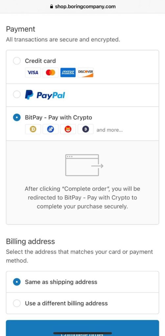Click the 'and more...' crypto text
Viewport: 165px width, 336px height.
[x=110, y=130]
